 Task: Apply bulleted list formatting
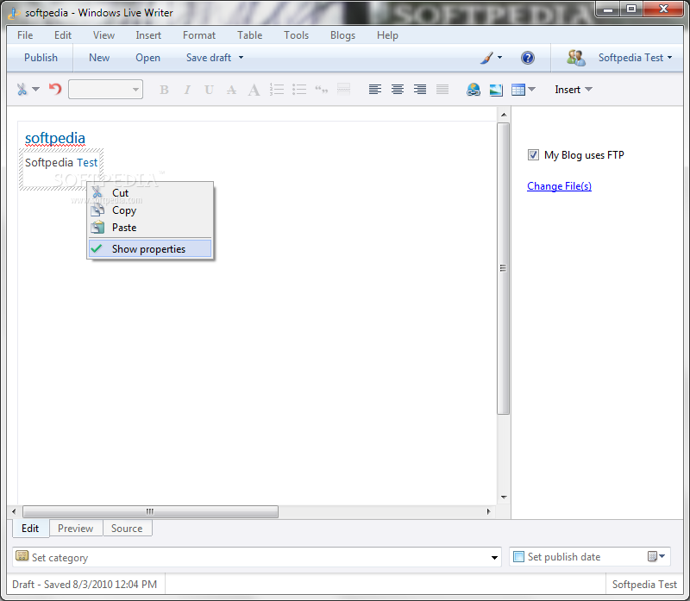(x=299, y=90)
